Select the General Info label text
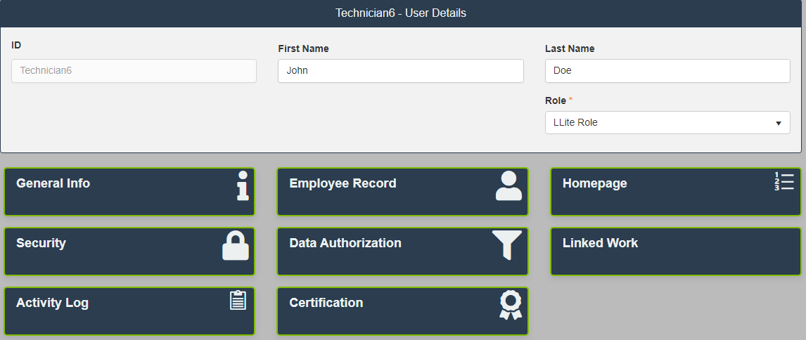The width and height of the screenshot is (806, 340). [53, 183]
